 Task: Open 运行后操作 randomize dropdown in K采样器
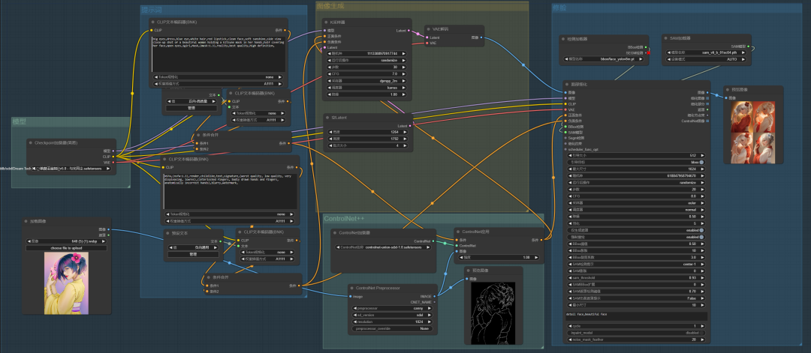[x=366, y=61]
